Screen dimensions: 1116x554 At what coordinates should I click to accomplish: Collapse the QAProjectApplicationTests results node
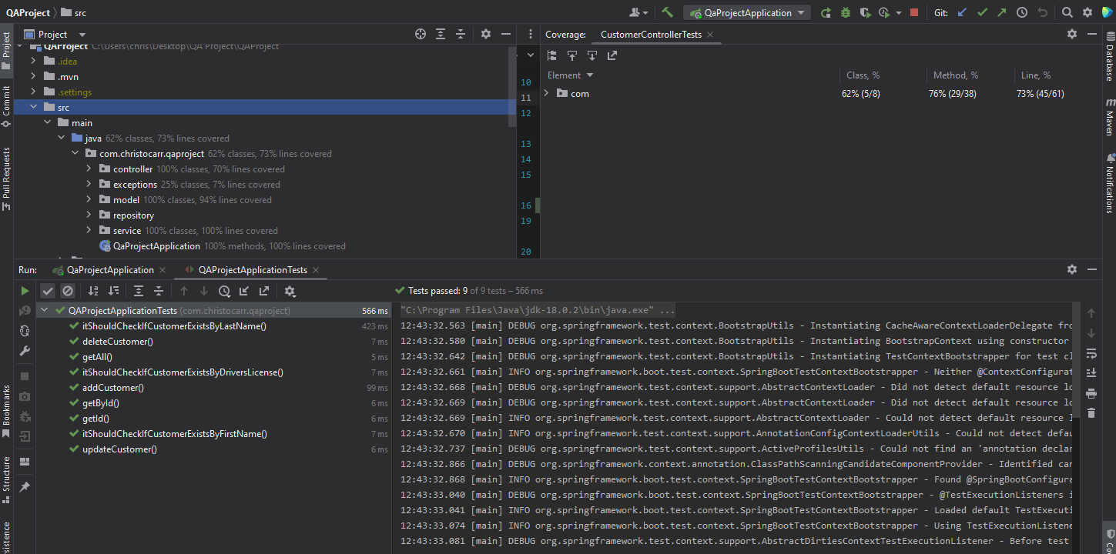[44, 310]
